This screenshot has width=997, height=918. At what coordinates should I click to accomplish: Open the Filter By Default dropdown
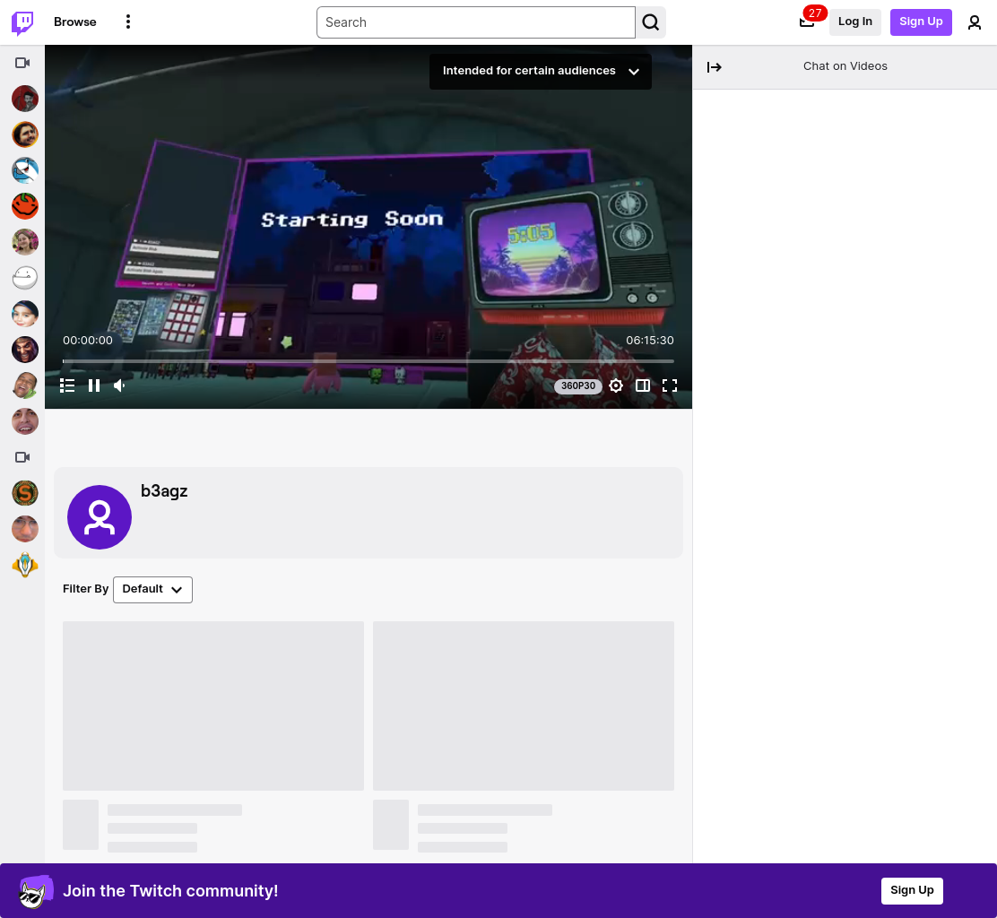tap(152, 589)
